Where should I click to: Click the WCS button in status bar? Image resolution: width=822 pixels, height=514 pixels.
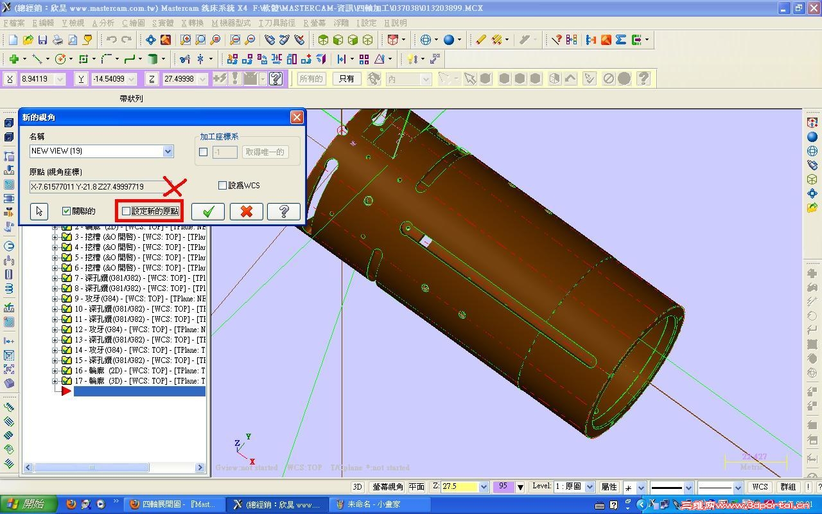pyautogui.click(x=760, y=487)
